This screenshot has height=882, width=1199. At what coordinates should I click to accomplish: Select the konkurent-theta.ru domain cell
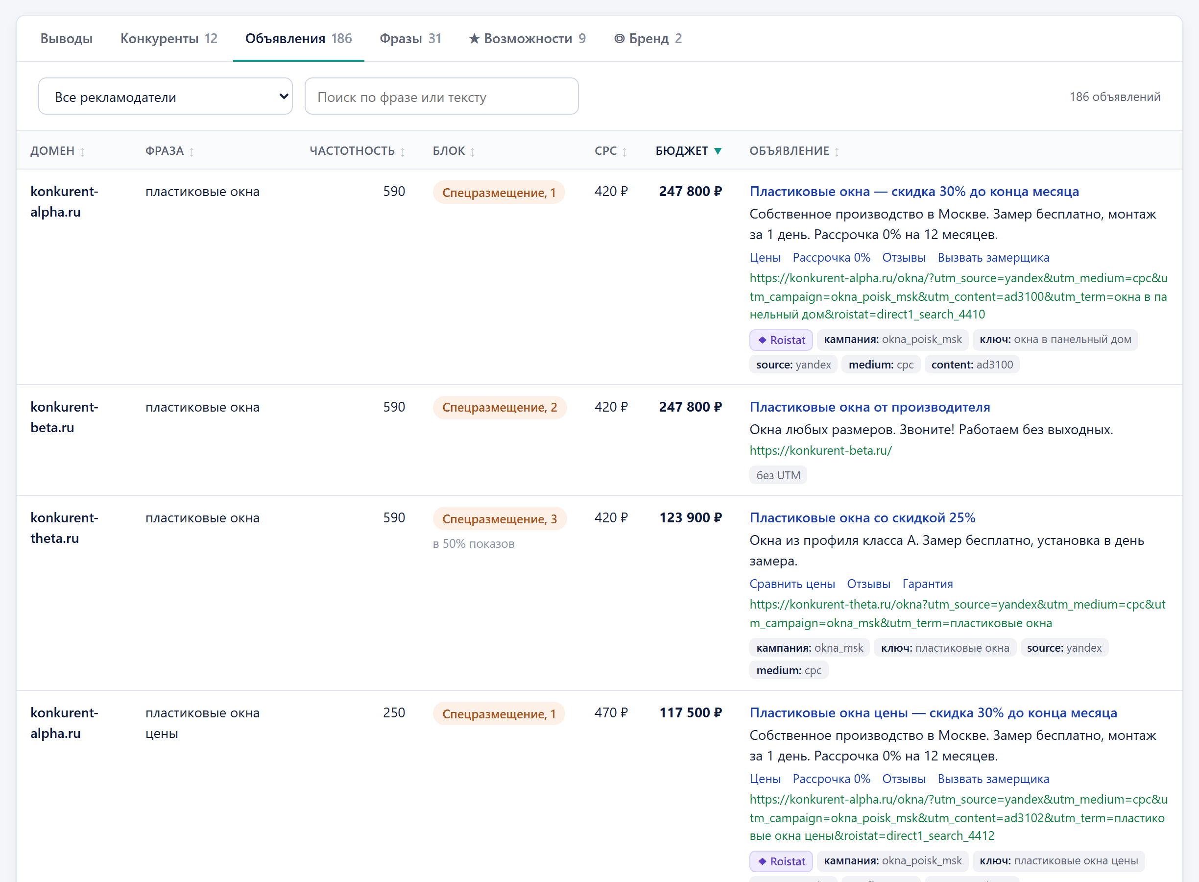pos(64,528)
